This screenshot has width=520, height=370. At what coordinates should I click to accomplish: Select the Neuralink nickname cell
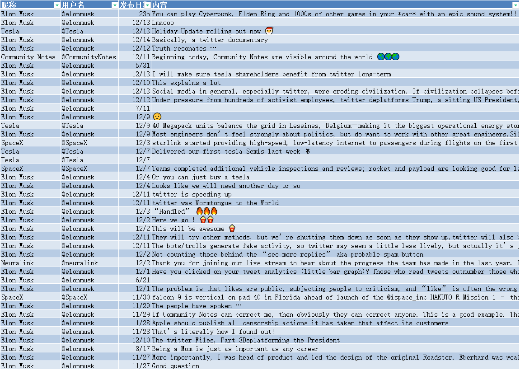tap(31, 263)
